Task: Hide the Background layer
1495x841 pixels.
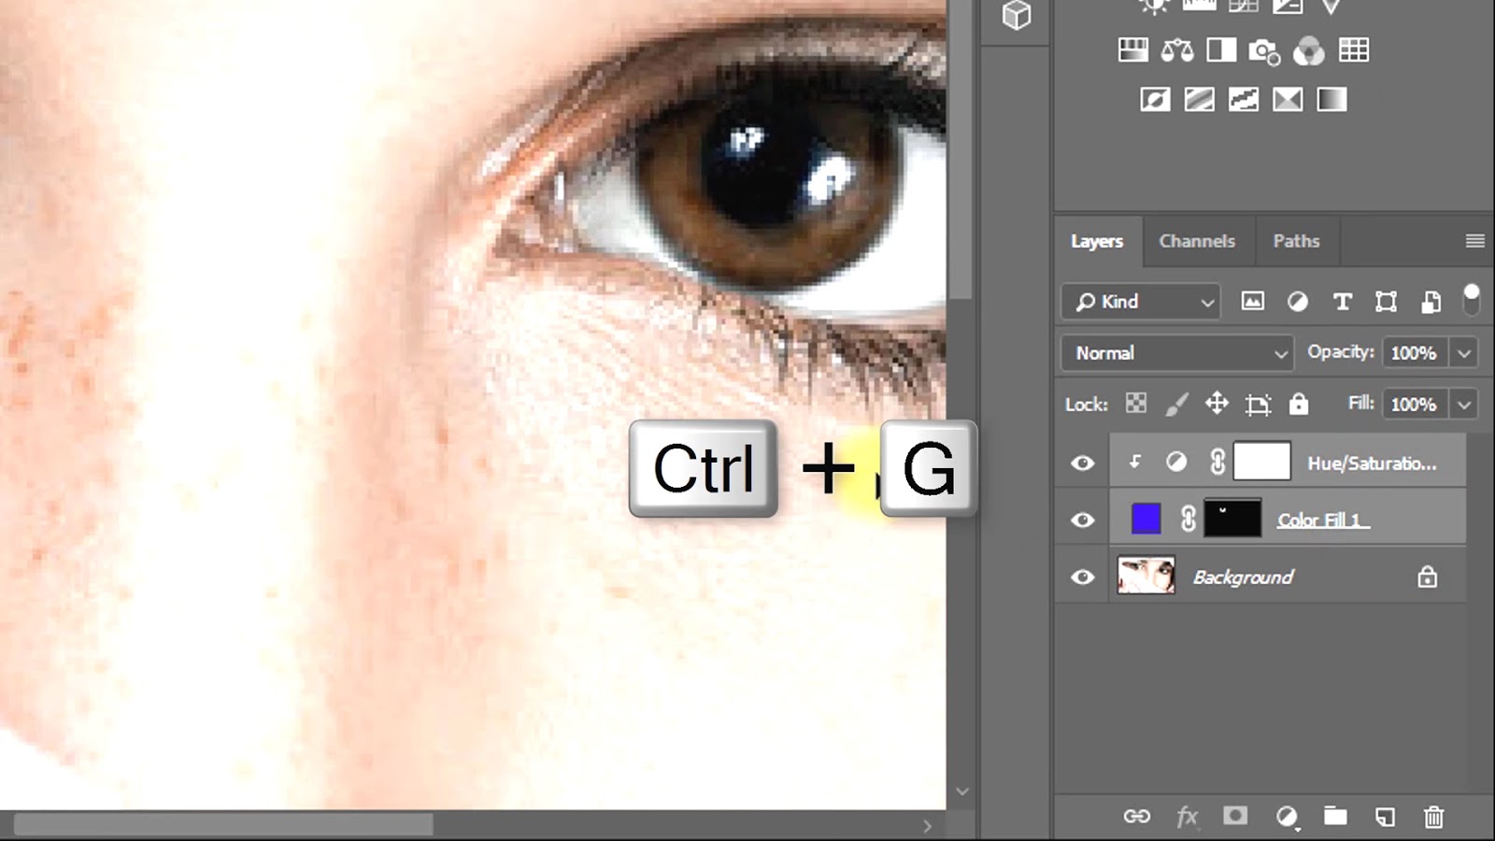Action: click(1081, 577)
